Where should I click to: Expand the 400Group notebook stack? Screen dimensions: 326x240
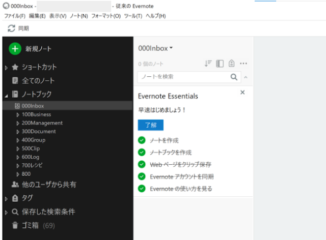coord(18,140)
